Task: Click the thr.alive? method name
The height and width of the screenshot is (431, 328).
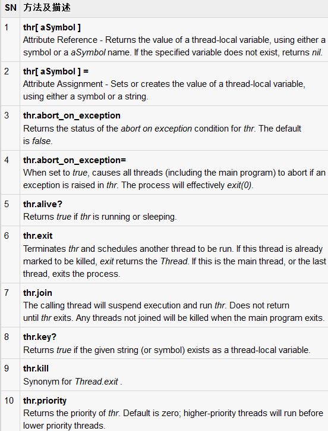Action: [43, 204]
